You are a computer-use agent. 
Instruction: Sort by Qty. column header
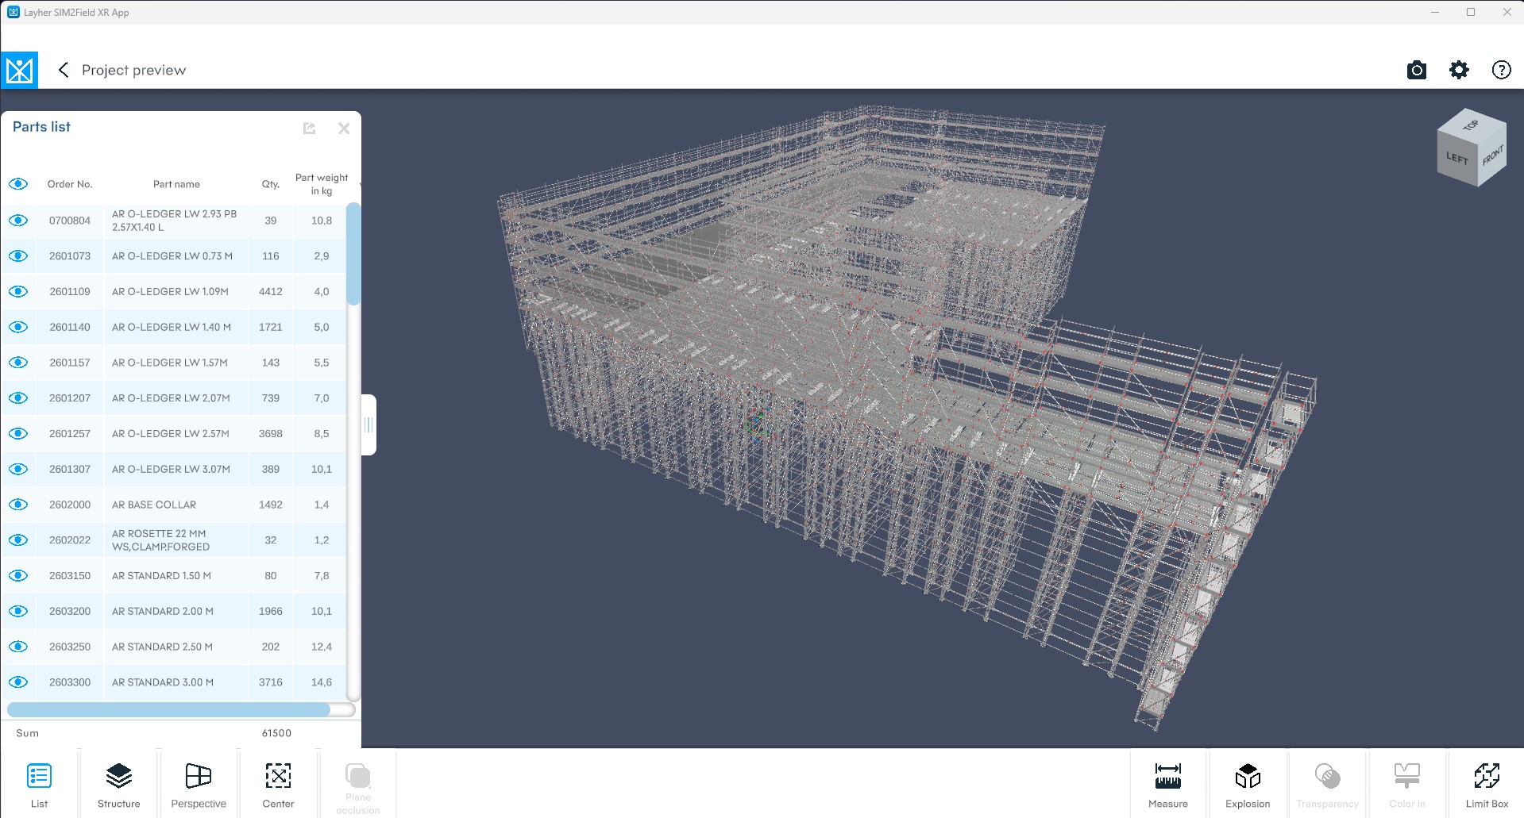pos(271,184)
